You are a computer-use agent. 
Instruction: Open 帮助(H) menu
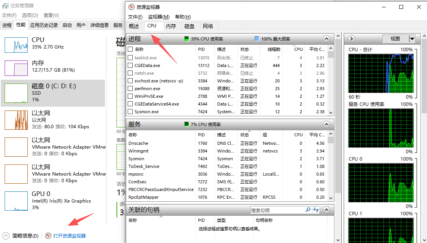[183, 17]
